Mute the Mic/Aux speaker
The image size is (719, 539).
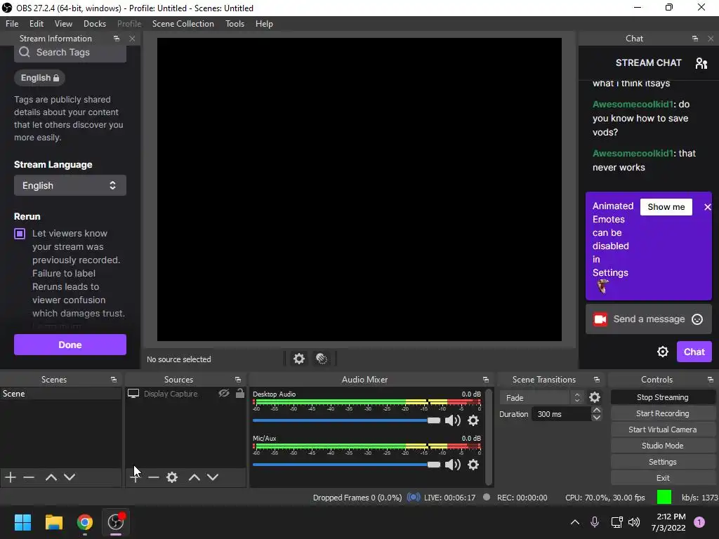(x=453, y=465)
